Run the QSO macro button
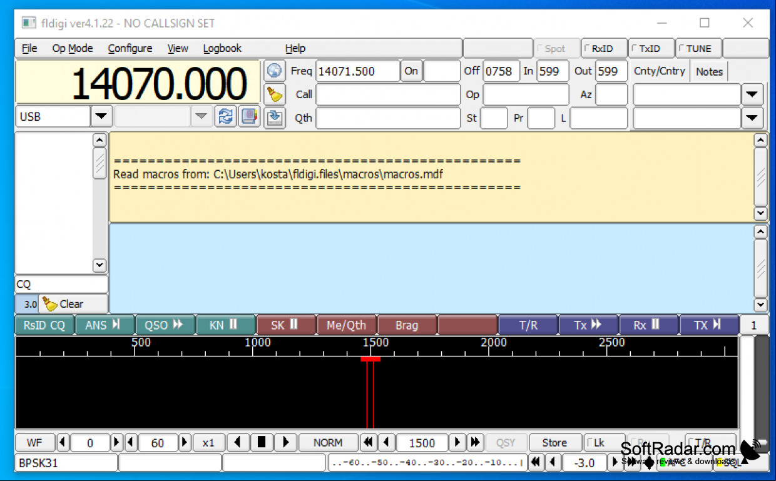The image size is (776, 481). (165, 325)
